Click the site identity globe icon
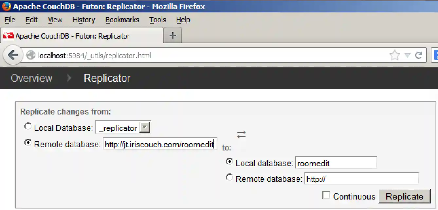Screen dimensions: 438x210 coord(30,55)
